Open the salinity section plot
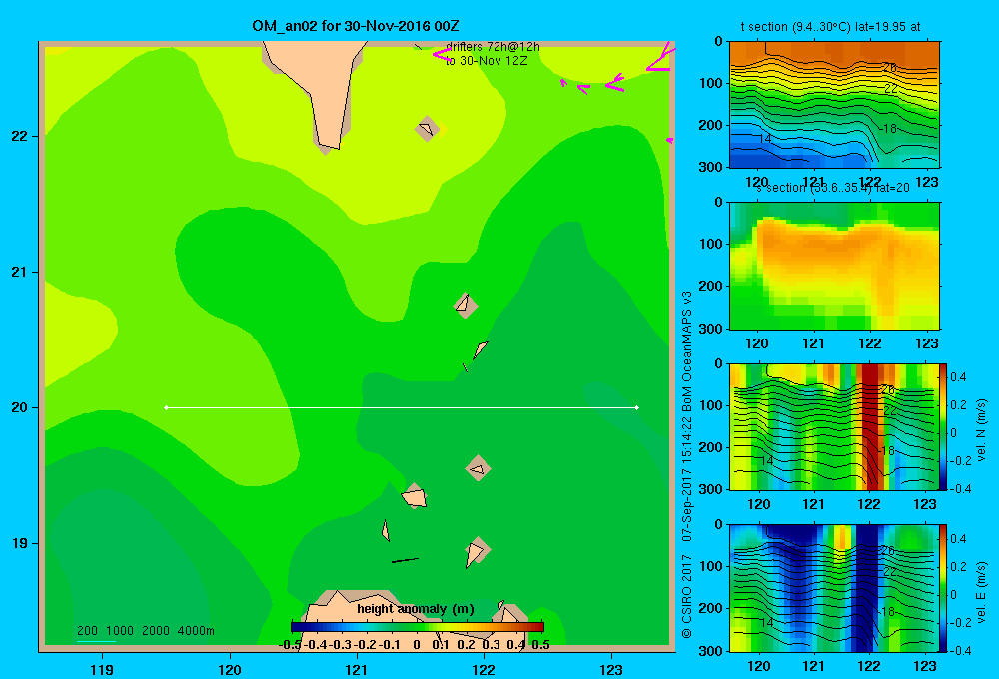 point(834,266)
